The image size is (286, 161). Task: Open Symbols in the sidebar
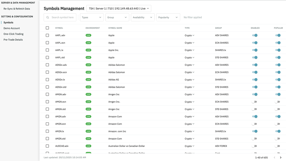(x=8, y=22)
